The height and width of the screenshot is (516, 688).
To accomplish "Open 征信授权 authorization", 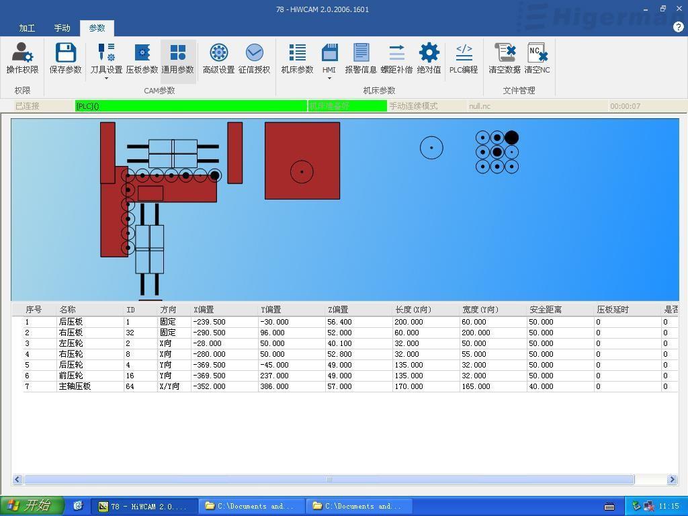I will click(x=254, y=58).
